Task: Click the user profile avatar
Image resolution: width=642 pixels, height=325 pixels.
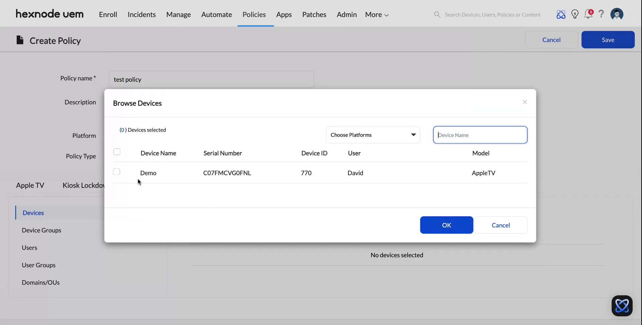Action: point(617,14)
